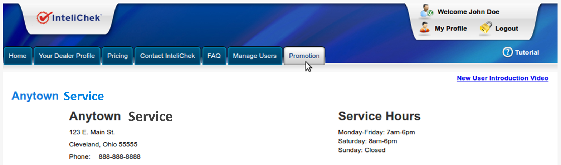Click the 123 E. Main St. address
This screenshot has height=165, width=561.
coord(92,132)
